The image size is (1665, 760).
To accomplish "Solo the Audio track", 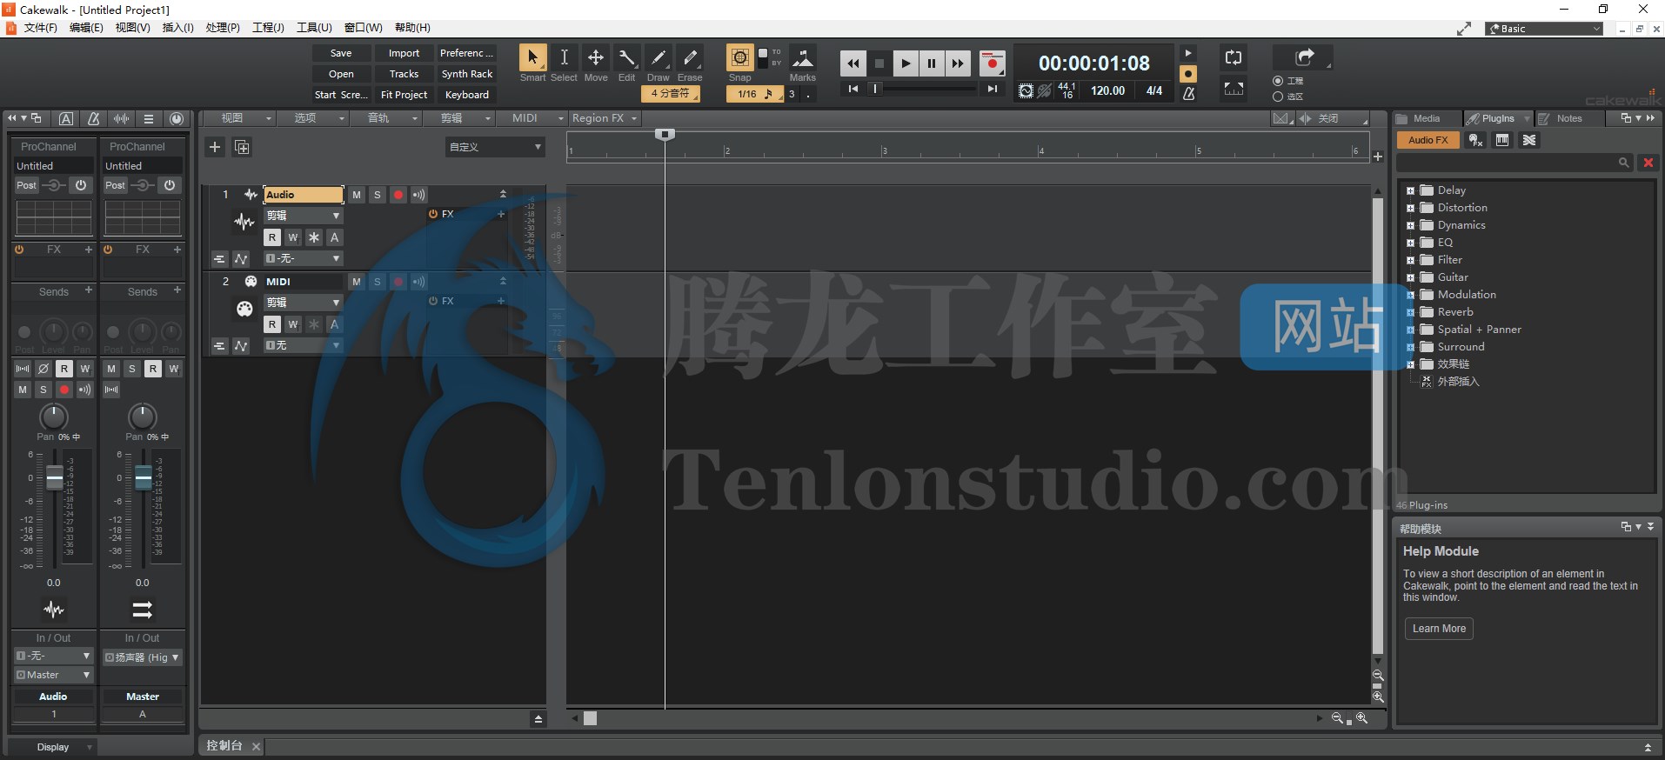I will pos(378,195).
